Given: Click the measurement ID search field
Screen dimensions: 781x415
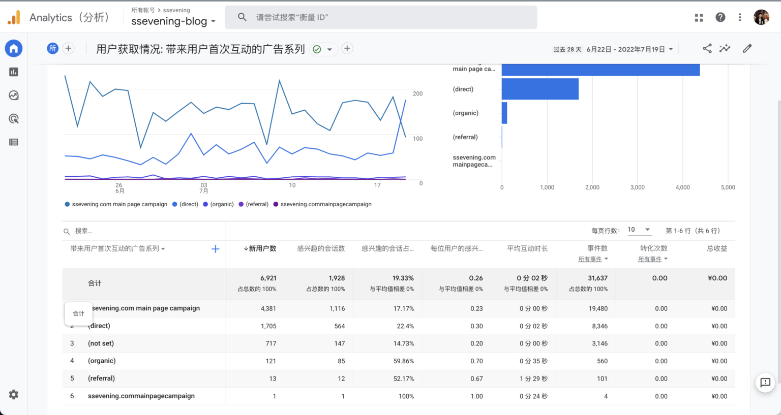Looking at the screenshot, I should (x=380, y=17).
